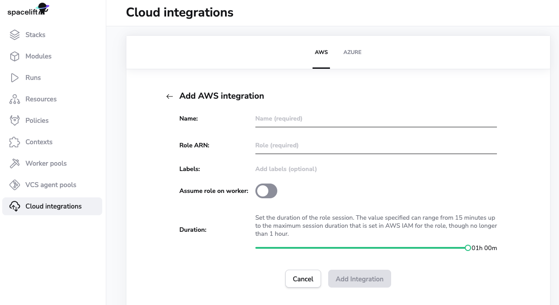Click into the Role ARN field
The width and height of the screenshot is (559, 305).
[375, 146]
